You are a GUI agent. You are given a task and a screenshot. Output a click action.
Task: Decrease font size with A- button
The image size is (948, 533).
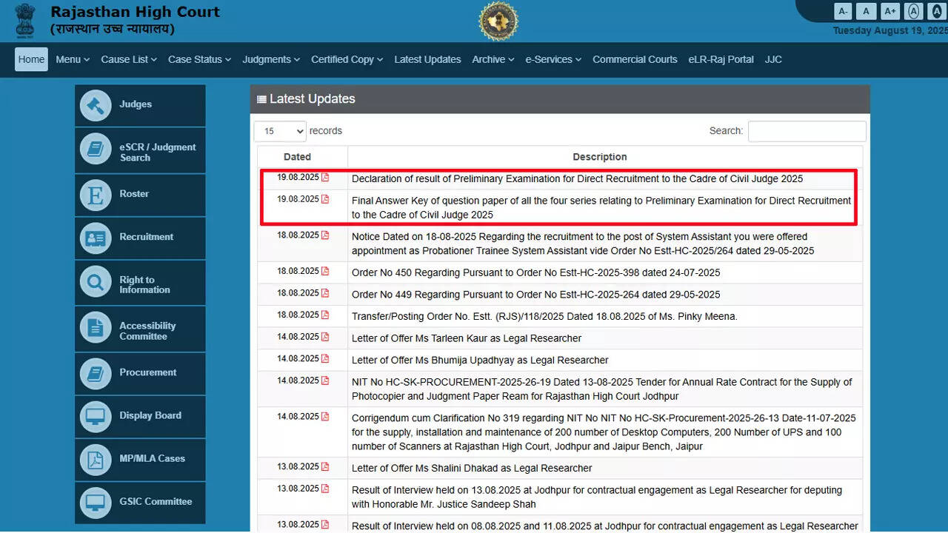(x=843, y=11)
